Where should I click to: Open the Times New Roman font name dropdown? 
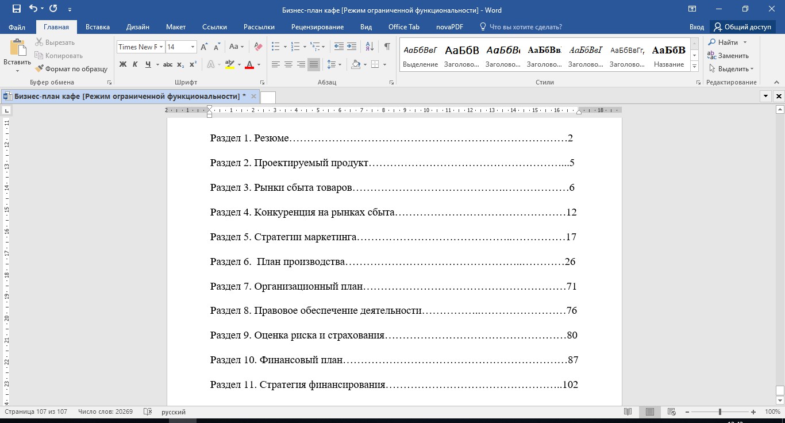coord(161,47)
